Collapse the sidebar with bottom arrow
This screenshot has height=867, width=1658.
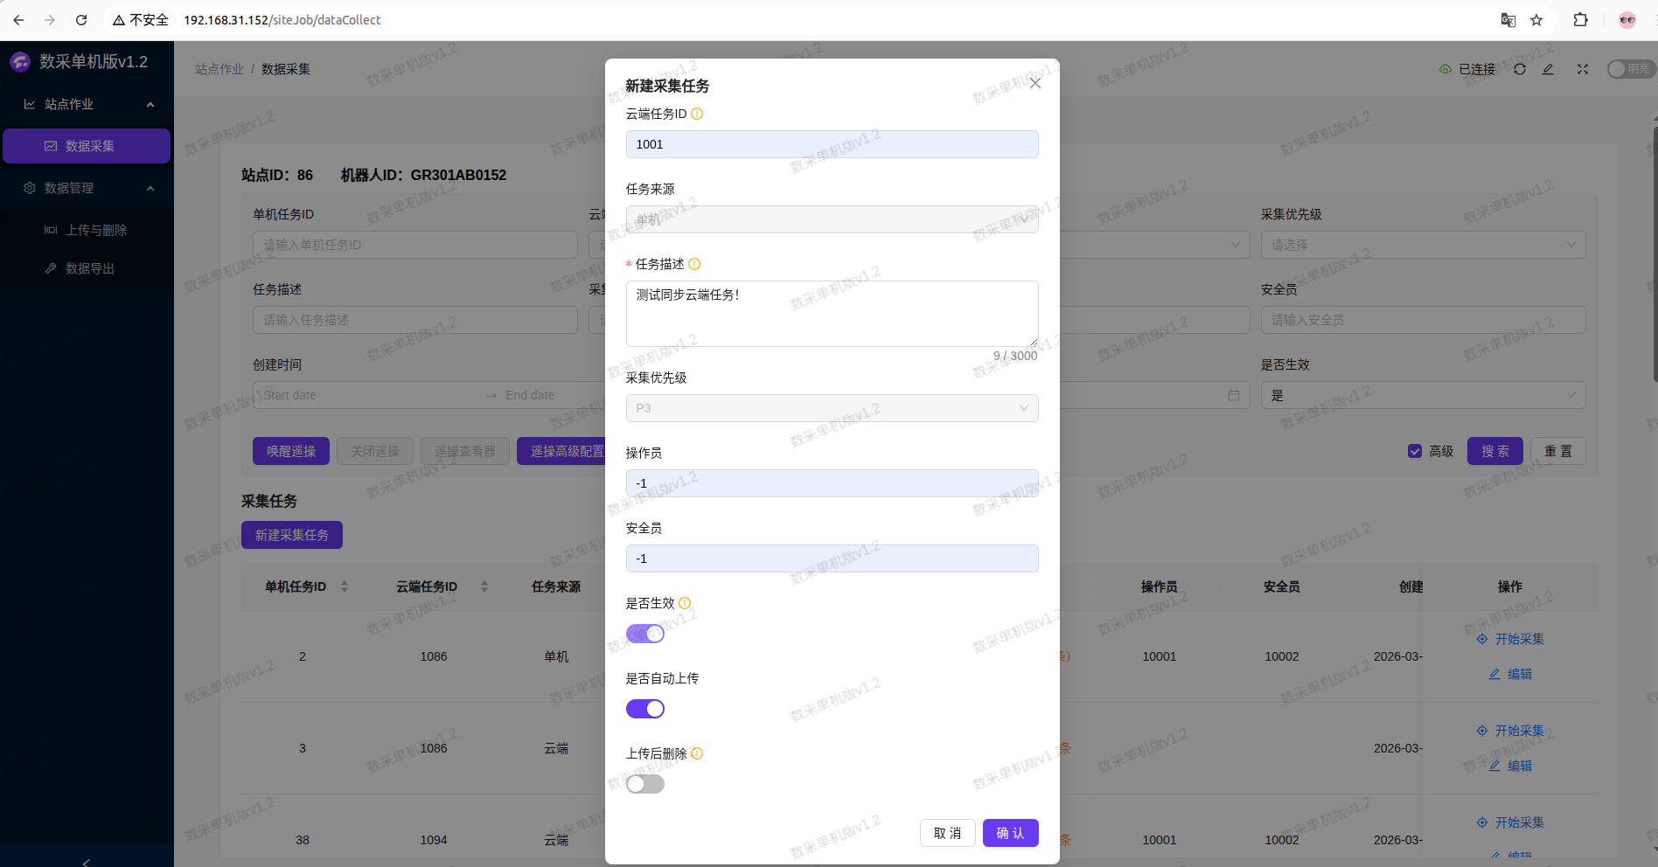86,862
